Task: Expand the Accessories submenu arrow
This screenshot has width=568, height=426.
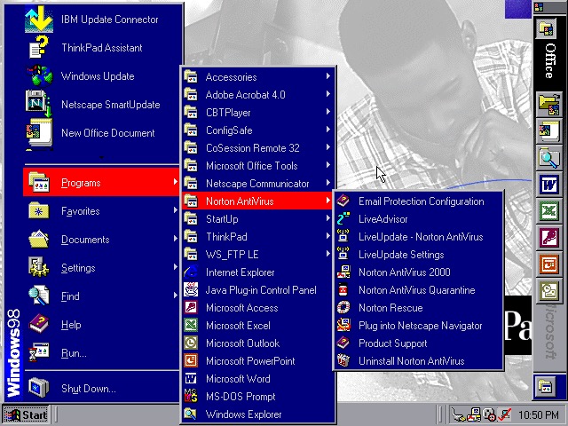Action: (328, 77)
